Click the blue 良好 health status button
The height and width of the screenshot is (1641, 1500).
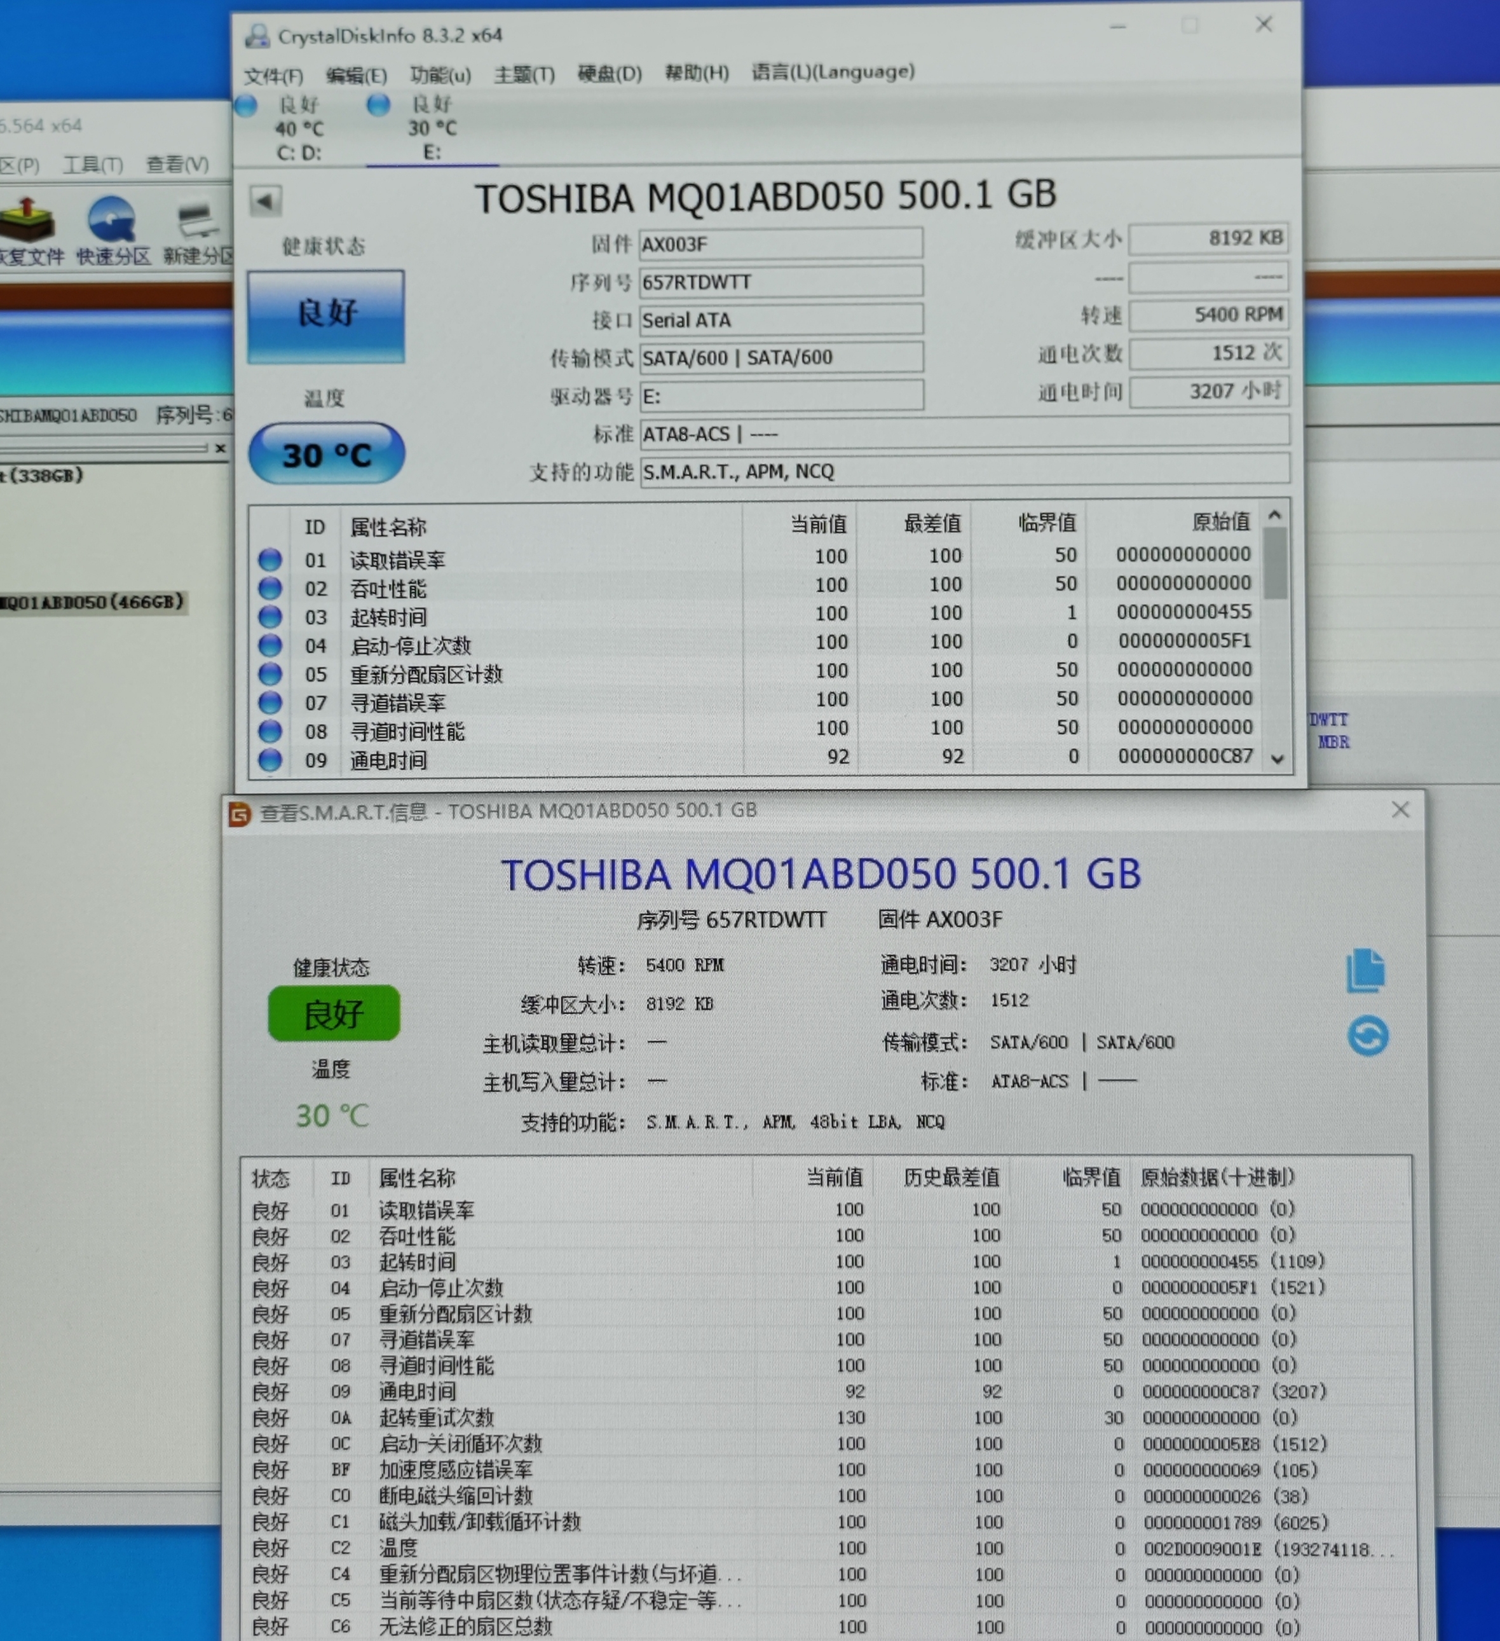(326, 316)
